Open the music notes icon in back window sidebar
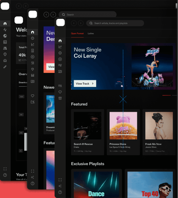Viewport: 178px width, 198px height. coord(5,30)
